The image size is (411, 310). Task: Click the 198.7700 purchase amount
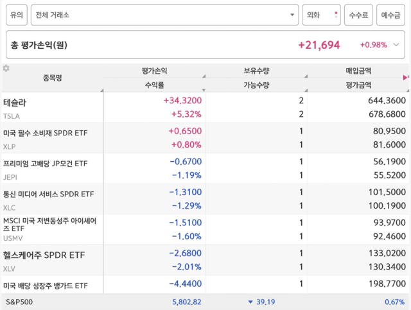(387, 284)
